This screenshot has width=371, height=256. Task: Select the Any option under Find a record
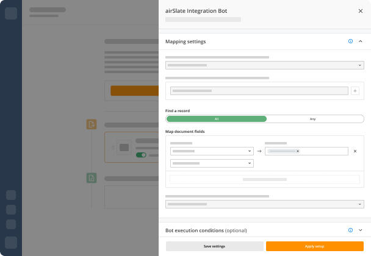(312, 119)
